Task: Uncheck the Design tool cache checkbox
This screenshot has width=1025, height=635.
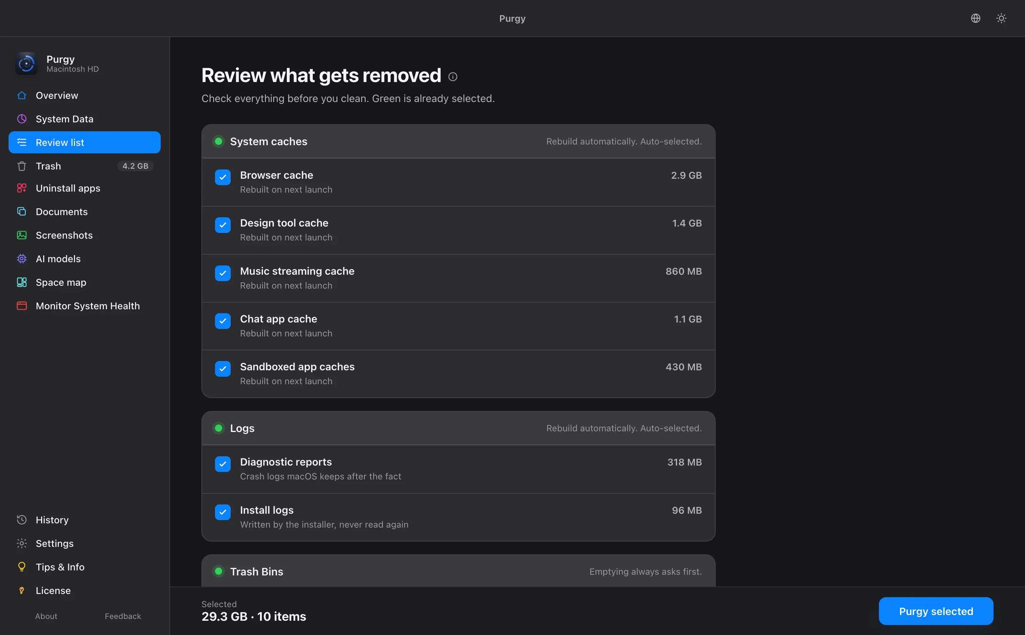Action: tap(223, 225)
